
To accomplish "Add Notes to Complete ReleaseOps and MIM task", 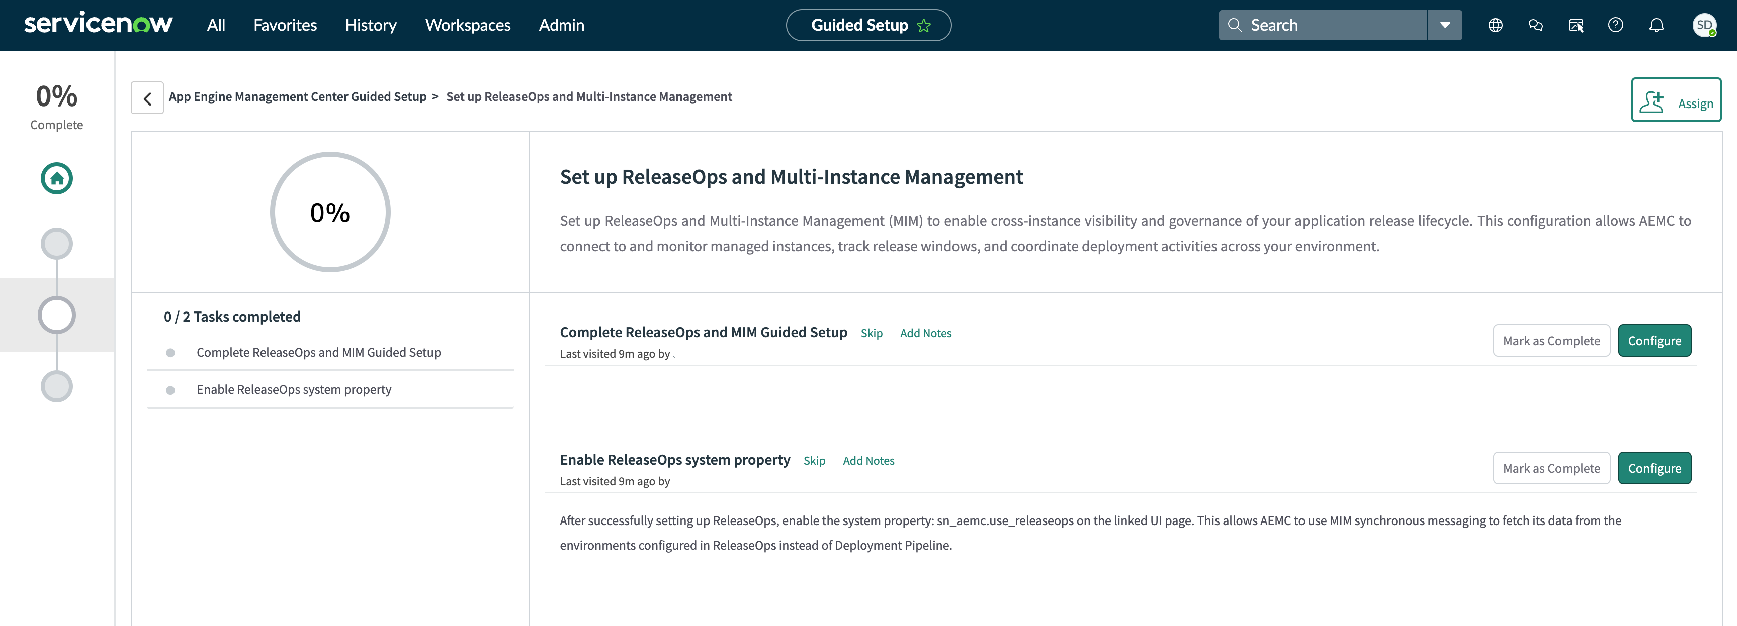I will 925,333.
